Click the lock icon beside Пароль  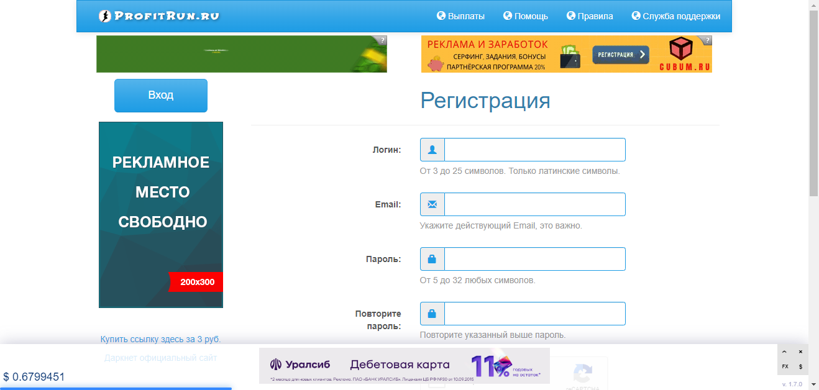(432, 259)
